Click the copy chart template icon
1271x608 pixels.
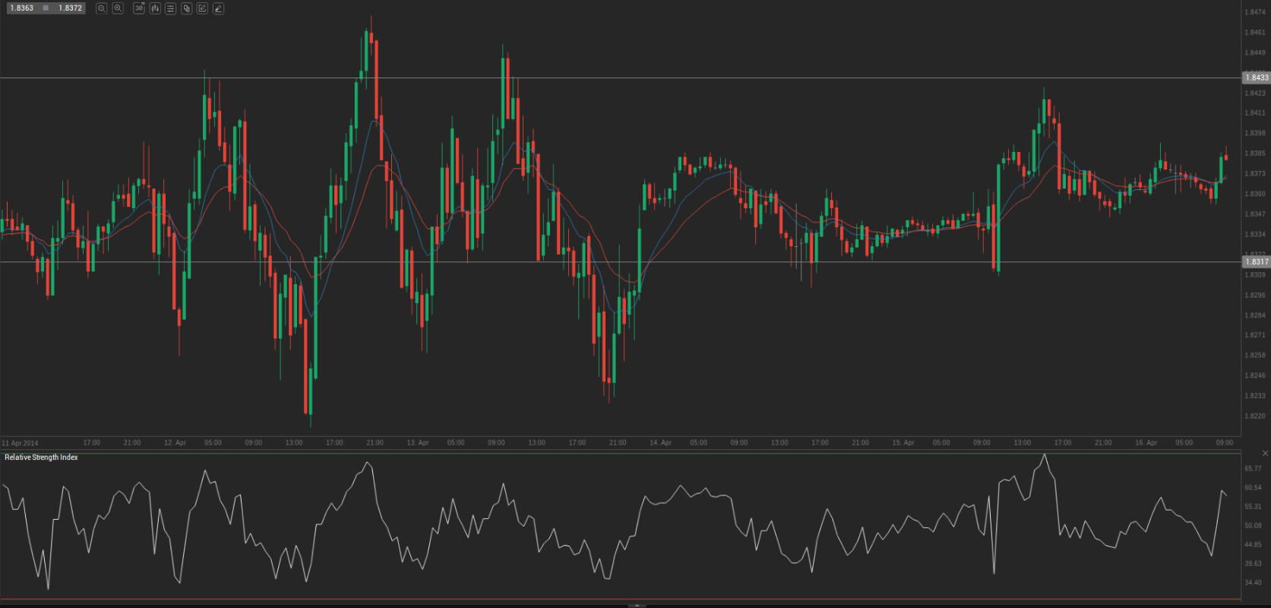pos(186,8)
